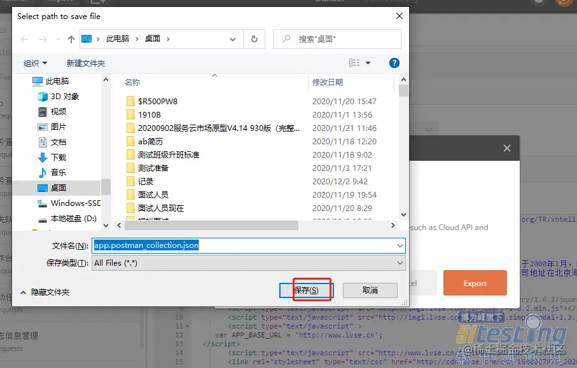Viewport: 577px width, 368px height.
Task: Click 新建文件夹 button
Action: [86, 63]
